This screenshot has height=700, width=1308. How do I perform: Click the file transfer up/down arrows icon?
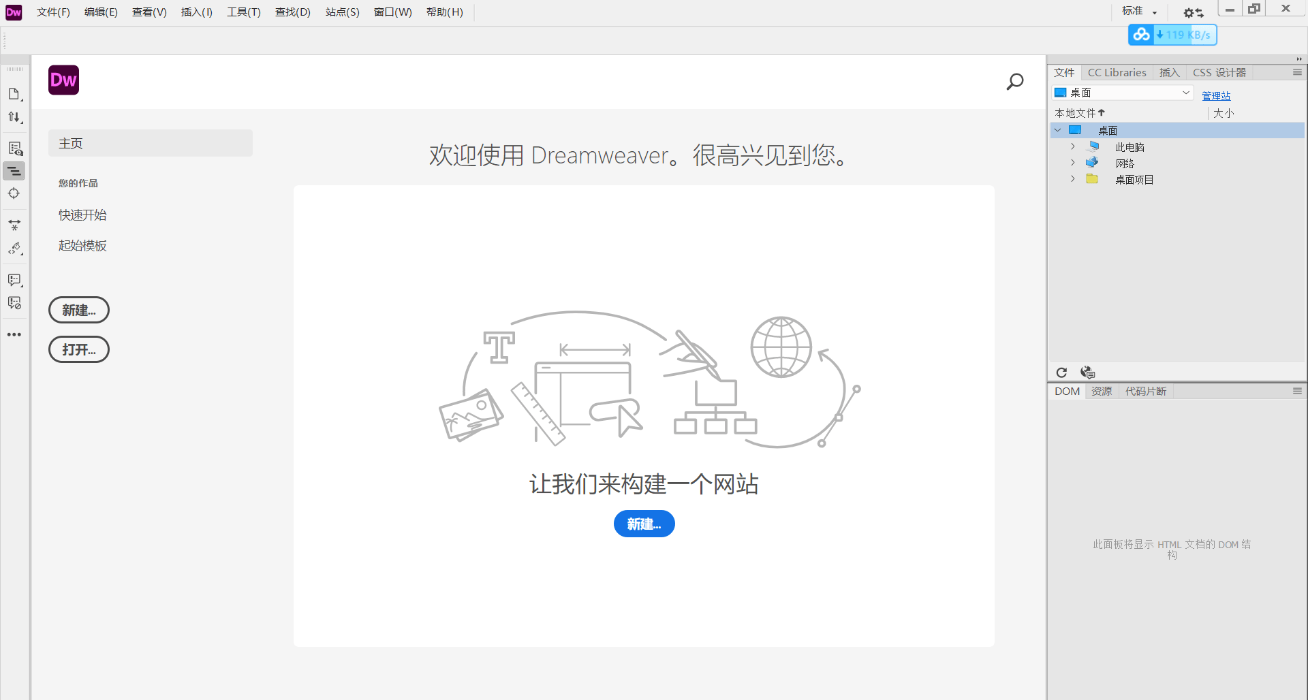coord(14,118)
